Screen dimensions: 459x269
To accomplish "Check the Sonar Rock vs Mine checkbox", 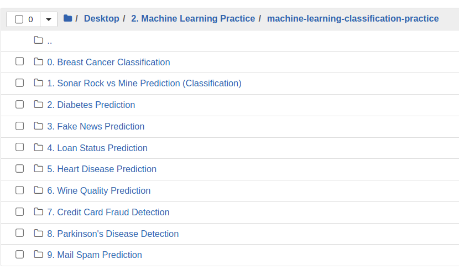I will pyautogui.click(x=20, y=83).
